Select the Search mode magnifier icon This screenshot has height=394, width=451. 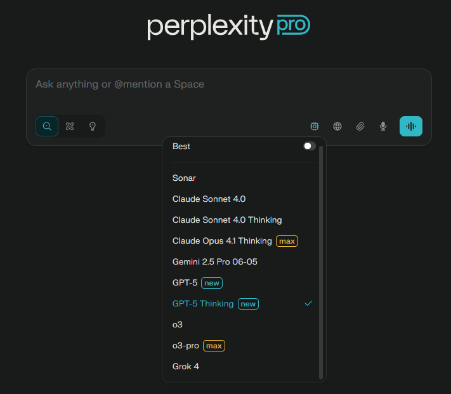[47, 126]
